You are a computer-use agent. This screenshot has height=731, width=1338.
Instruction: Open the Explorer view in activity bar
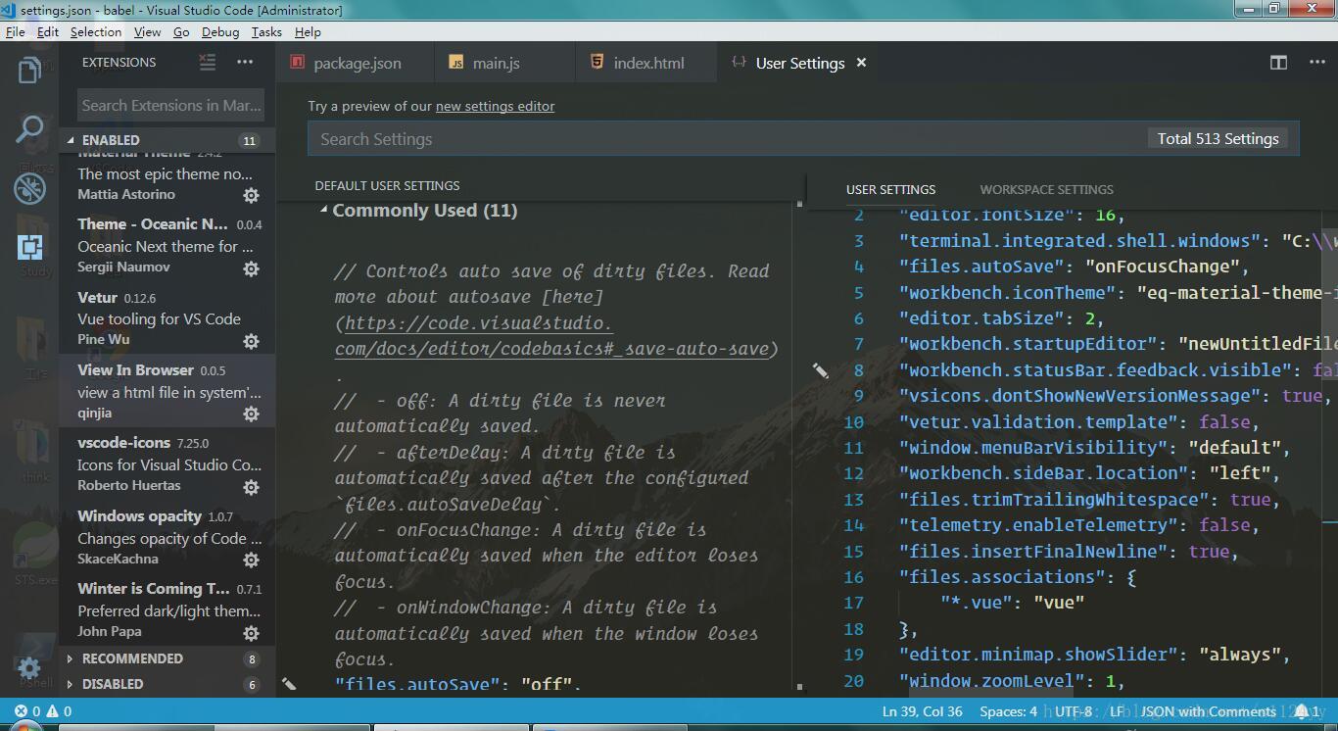tap(29, 71)
